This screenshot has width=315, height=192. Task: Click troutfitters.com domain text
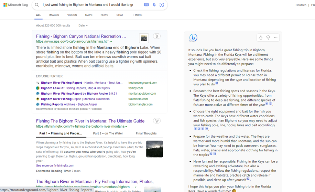tap(138, 99)
